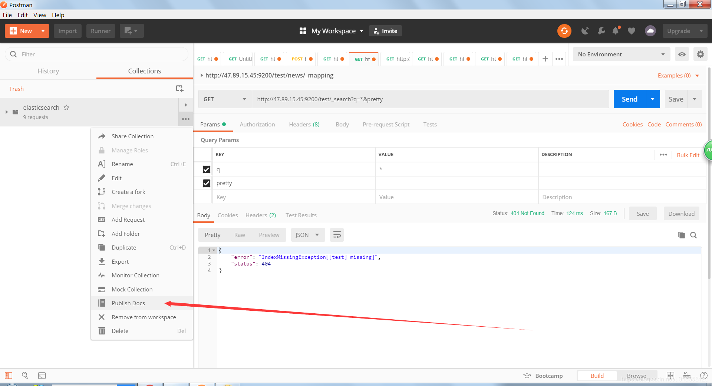Screen dimensions: 712x386
Task: Switch to Browse mode toggle
Action: tap(636, 376)
